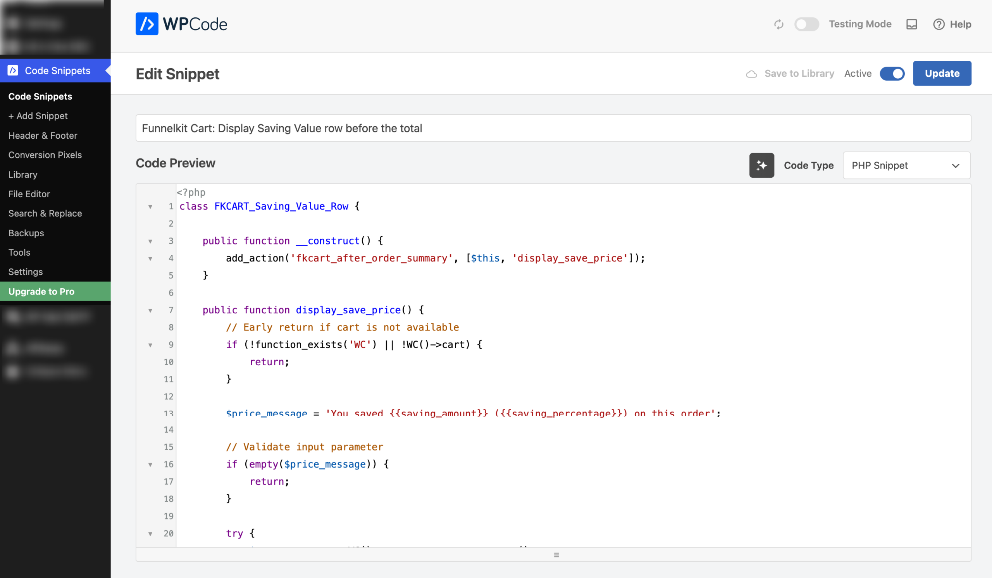This screenshot has width=992, height=578.
Task: Enable Testing Mode
Action: pos(806,24)
